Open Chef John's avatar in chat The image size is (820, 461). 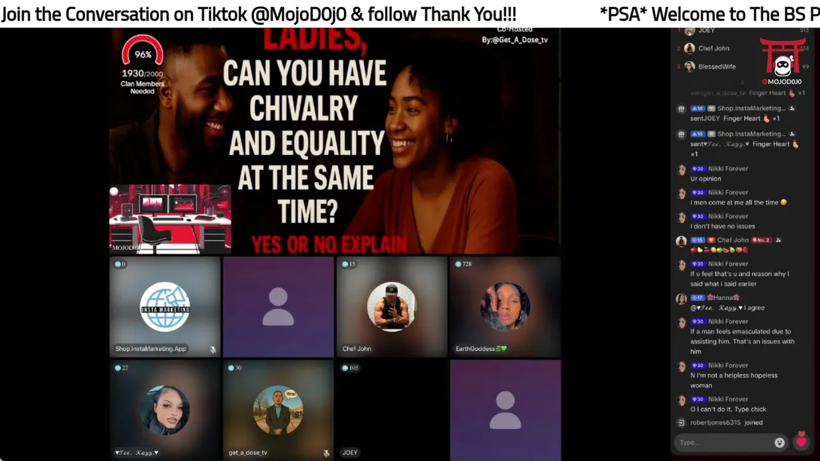tap(681, 241)
